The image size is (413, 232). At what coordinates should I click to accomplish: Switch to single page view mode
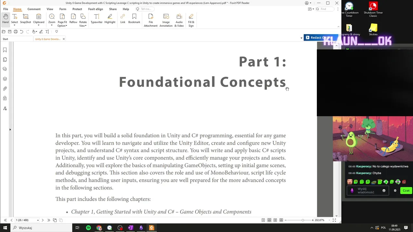coord(263,220)
